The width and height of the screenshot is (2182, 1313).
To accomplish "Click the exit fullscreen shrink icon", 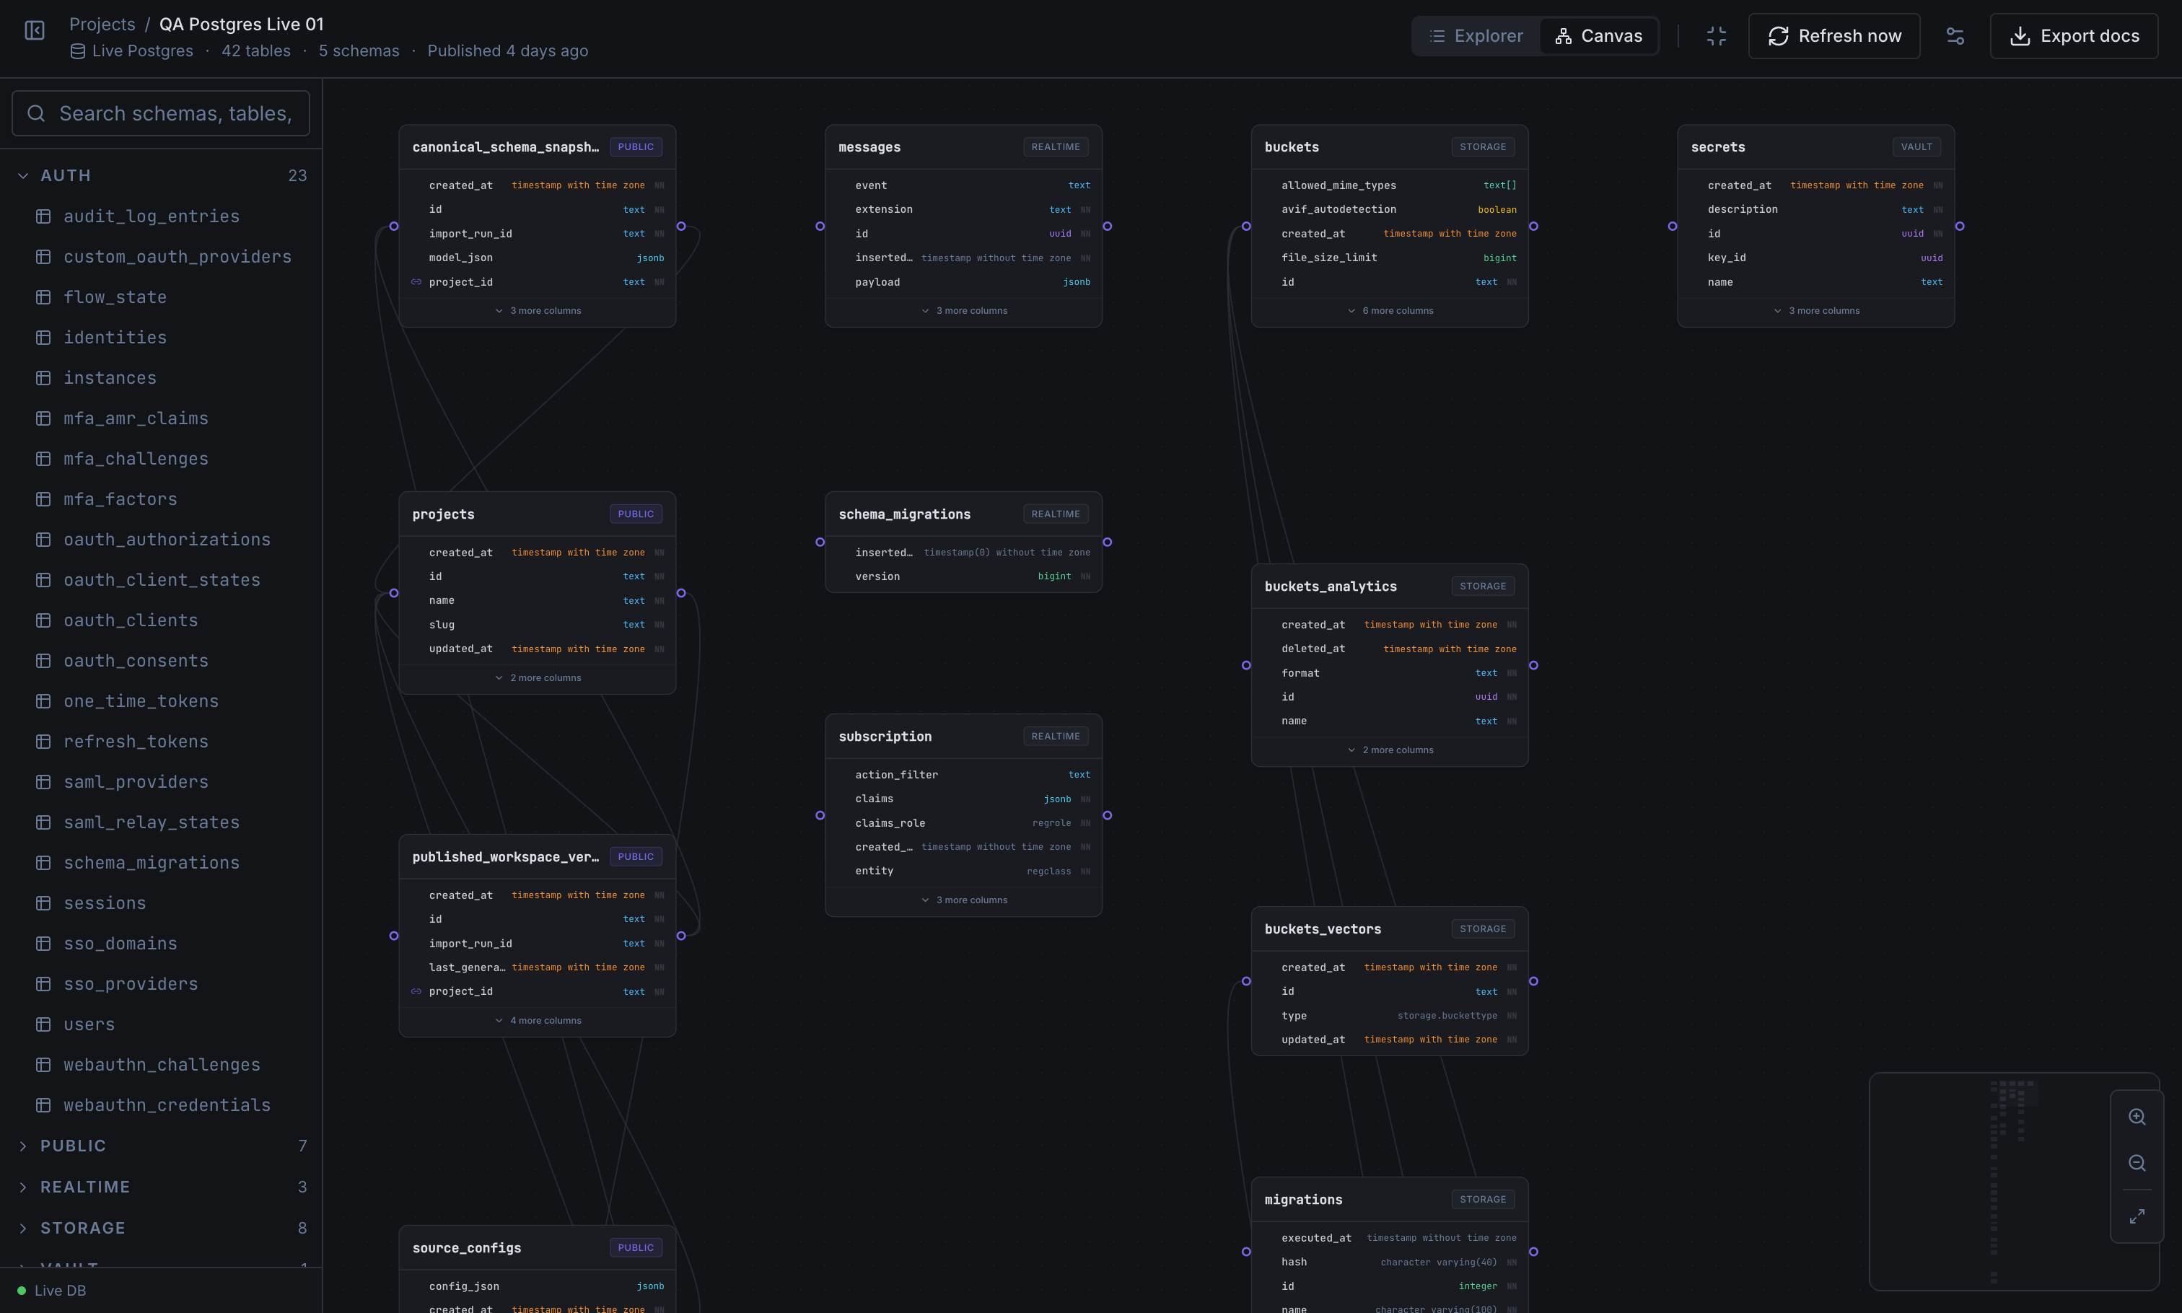I will 1716,36.
